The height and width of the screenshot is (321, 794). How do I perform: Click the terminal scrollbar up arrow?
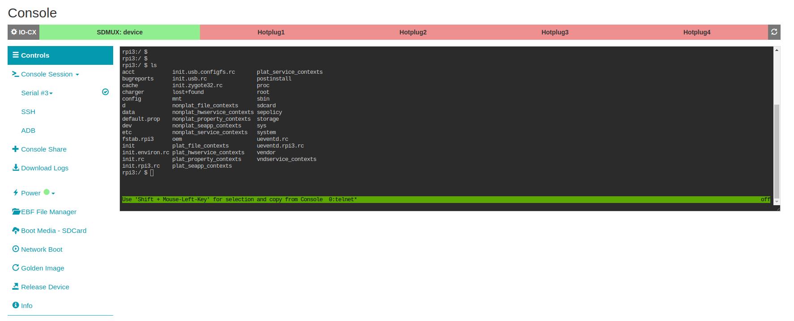click(777, 50)
